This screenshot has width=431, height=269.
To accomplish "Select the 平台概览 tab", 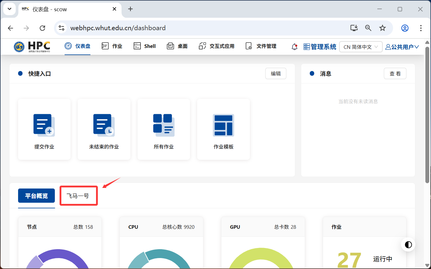I will tap(36, 196).
